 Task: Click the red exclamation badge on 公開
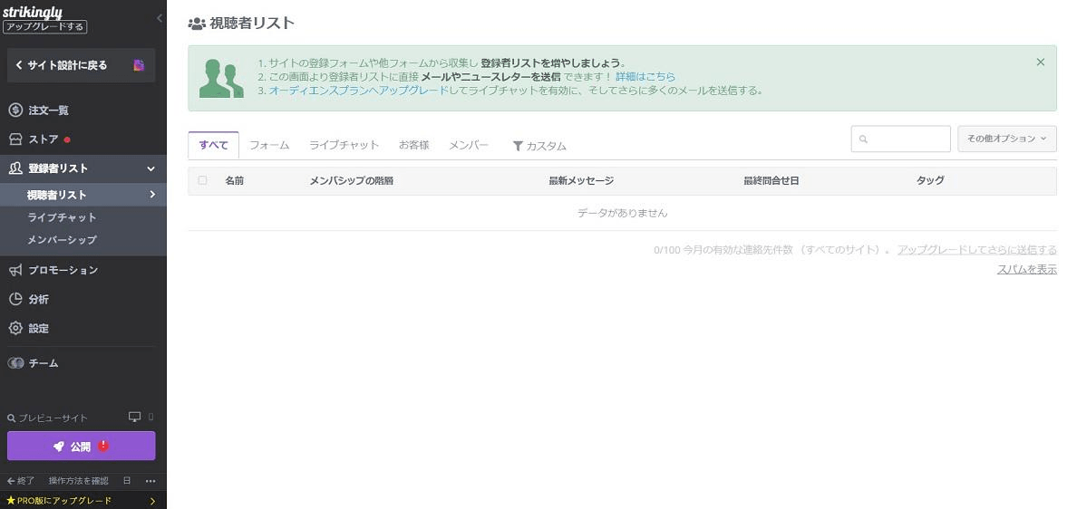pos(103,446)
